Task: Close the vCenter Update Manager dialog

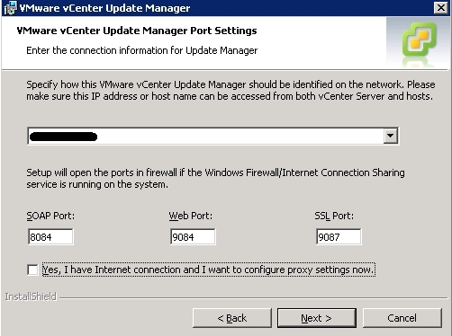Action: [441, 7]
